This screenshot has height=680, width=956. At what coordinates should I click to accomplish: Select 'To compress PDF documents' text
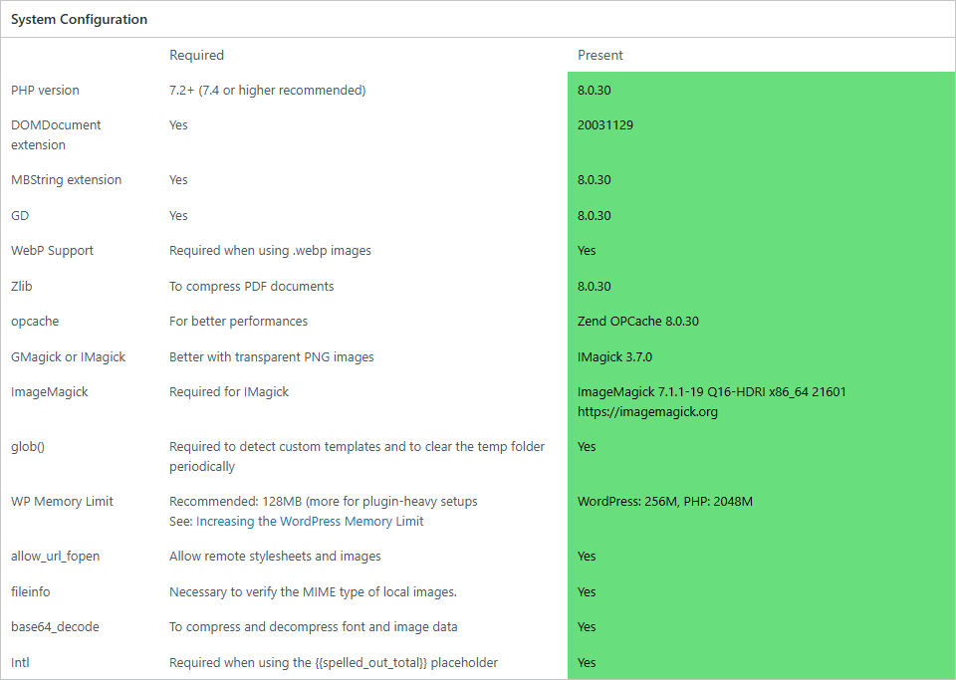[x=252, y=287]
